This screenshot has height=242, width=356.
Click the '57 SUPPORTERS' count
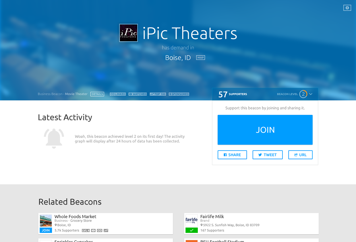pyautogui.click(x=233, y=94)
